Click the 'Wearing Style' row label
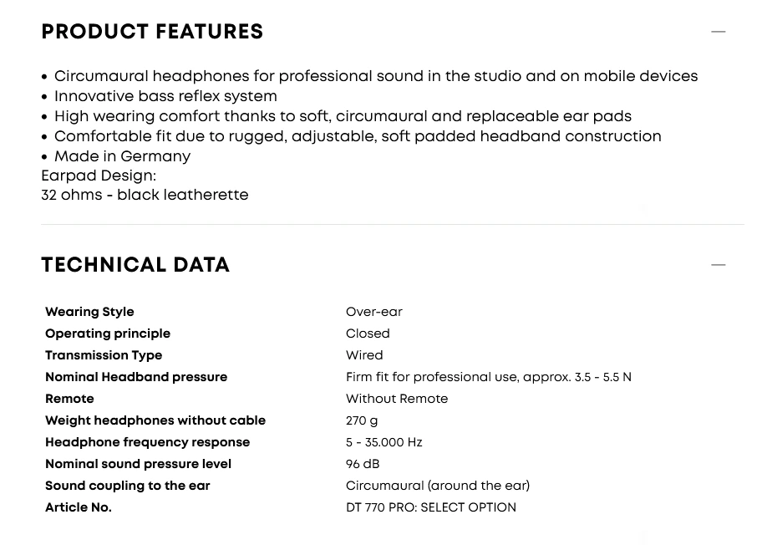The width and height of the screenshot is (762, 545). pyautogui.click(x=89, y=312)
